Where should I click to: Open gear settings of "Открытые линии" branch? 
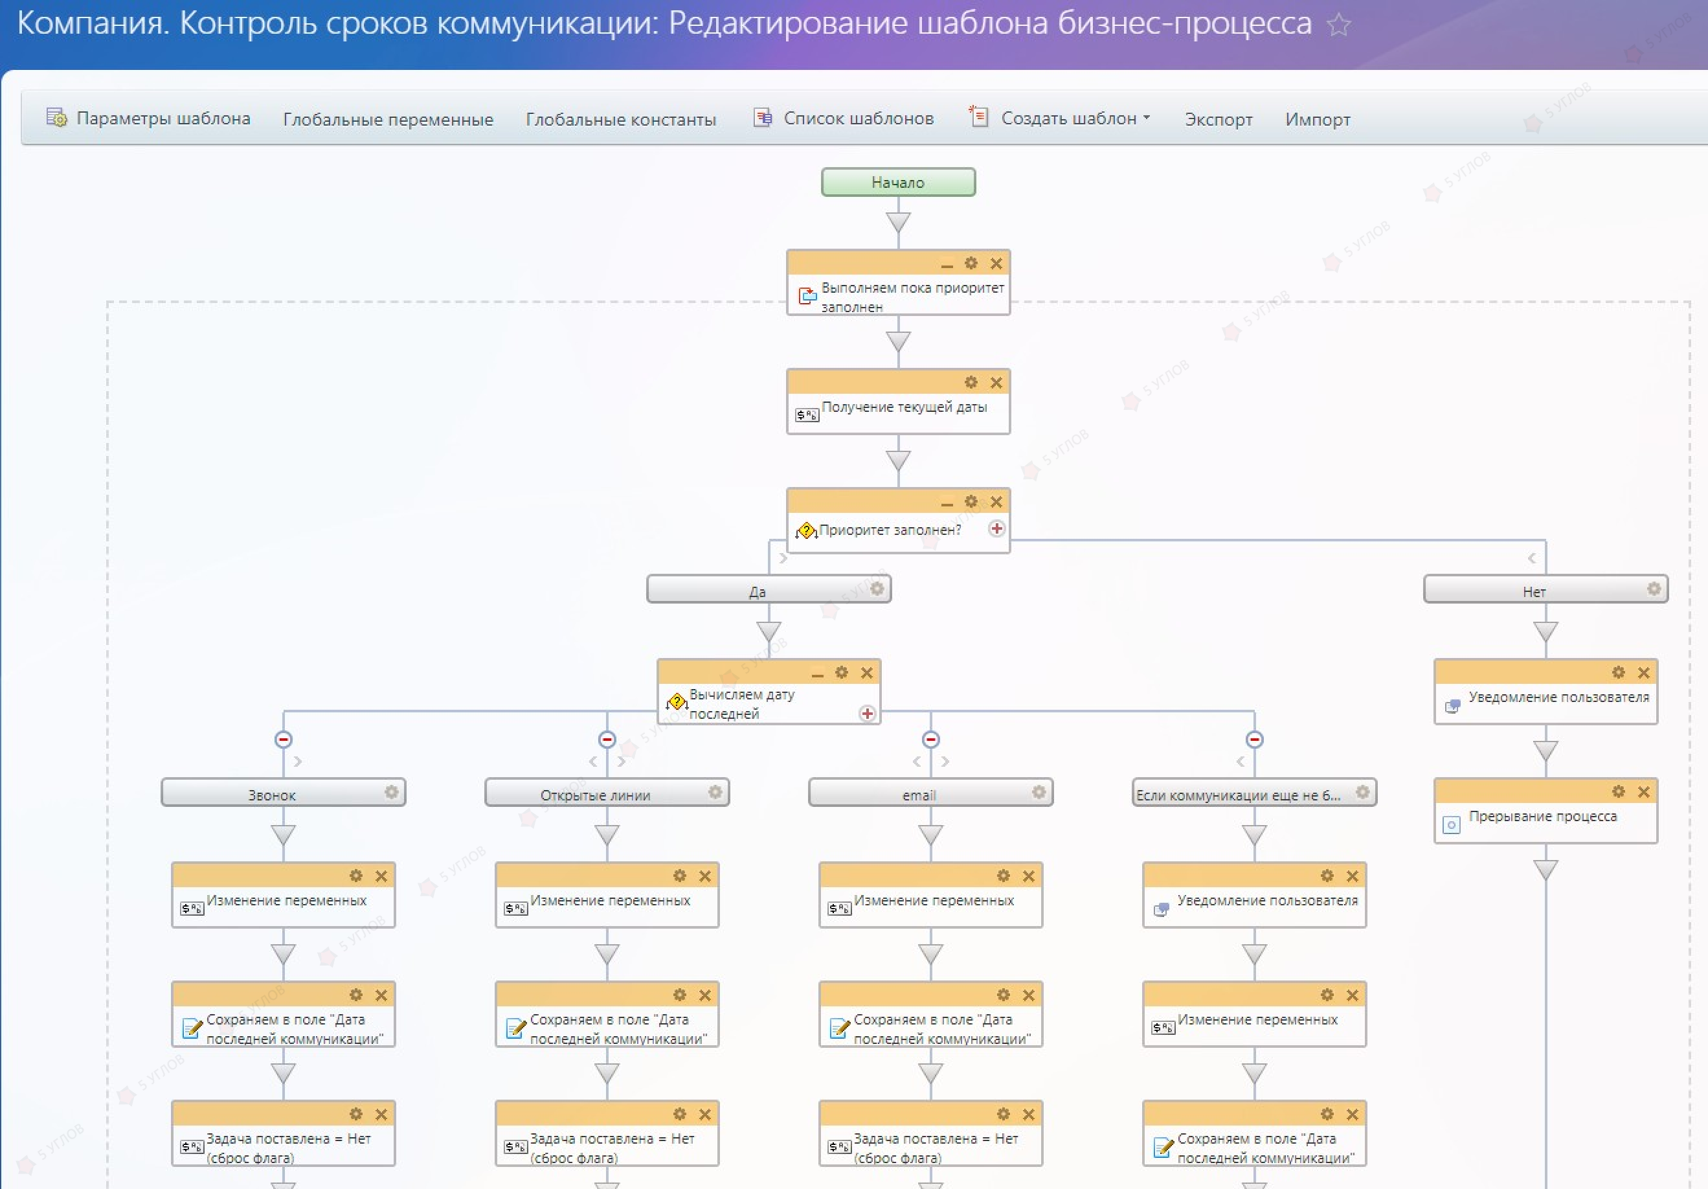[x=715, y=793]
